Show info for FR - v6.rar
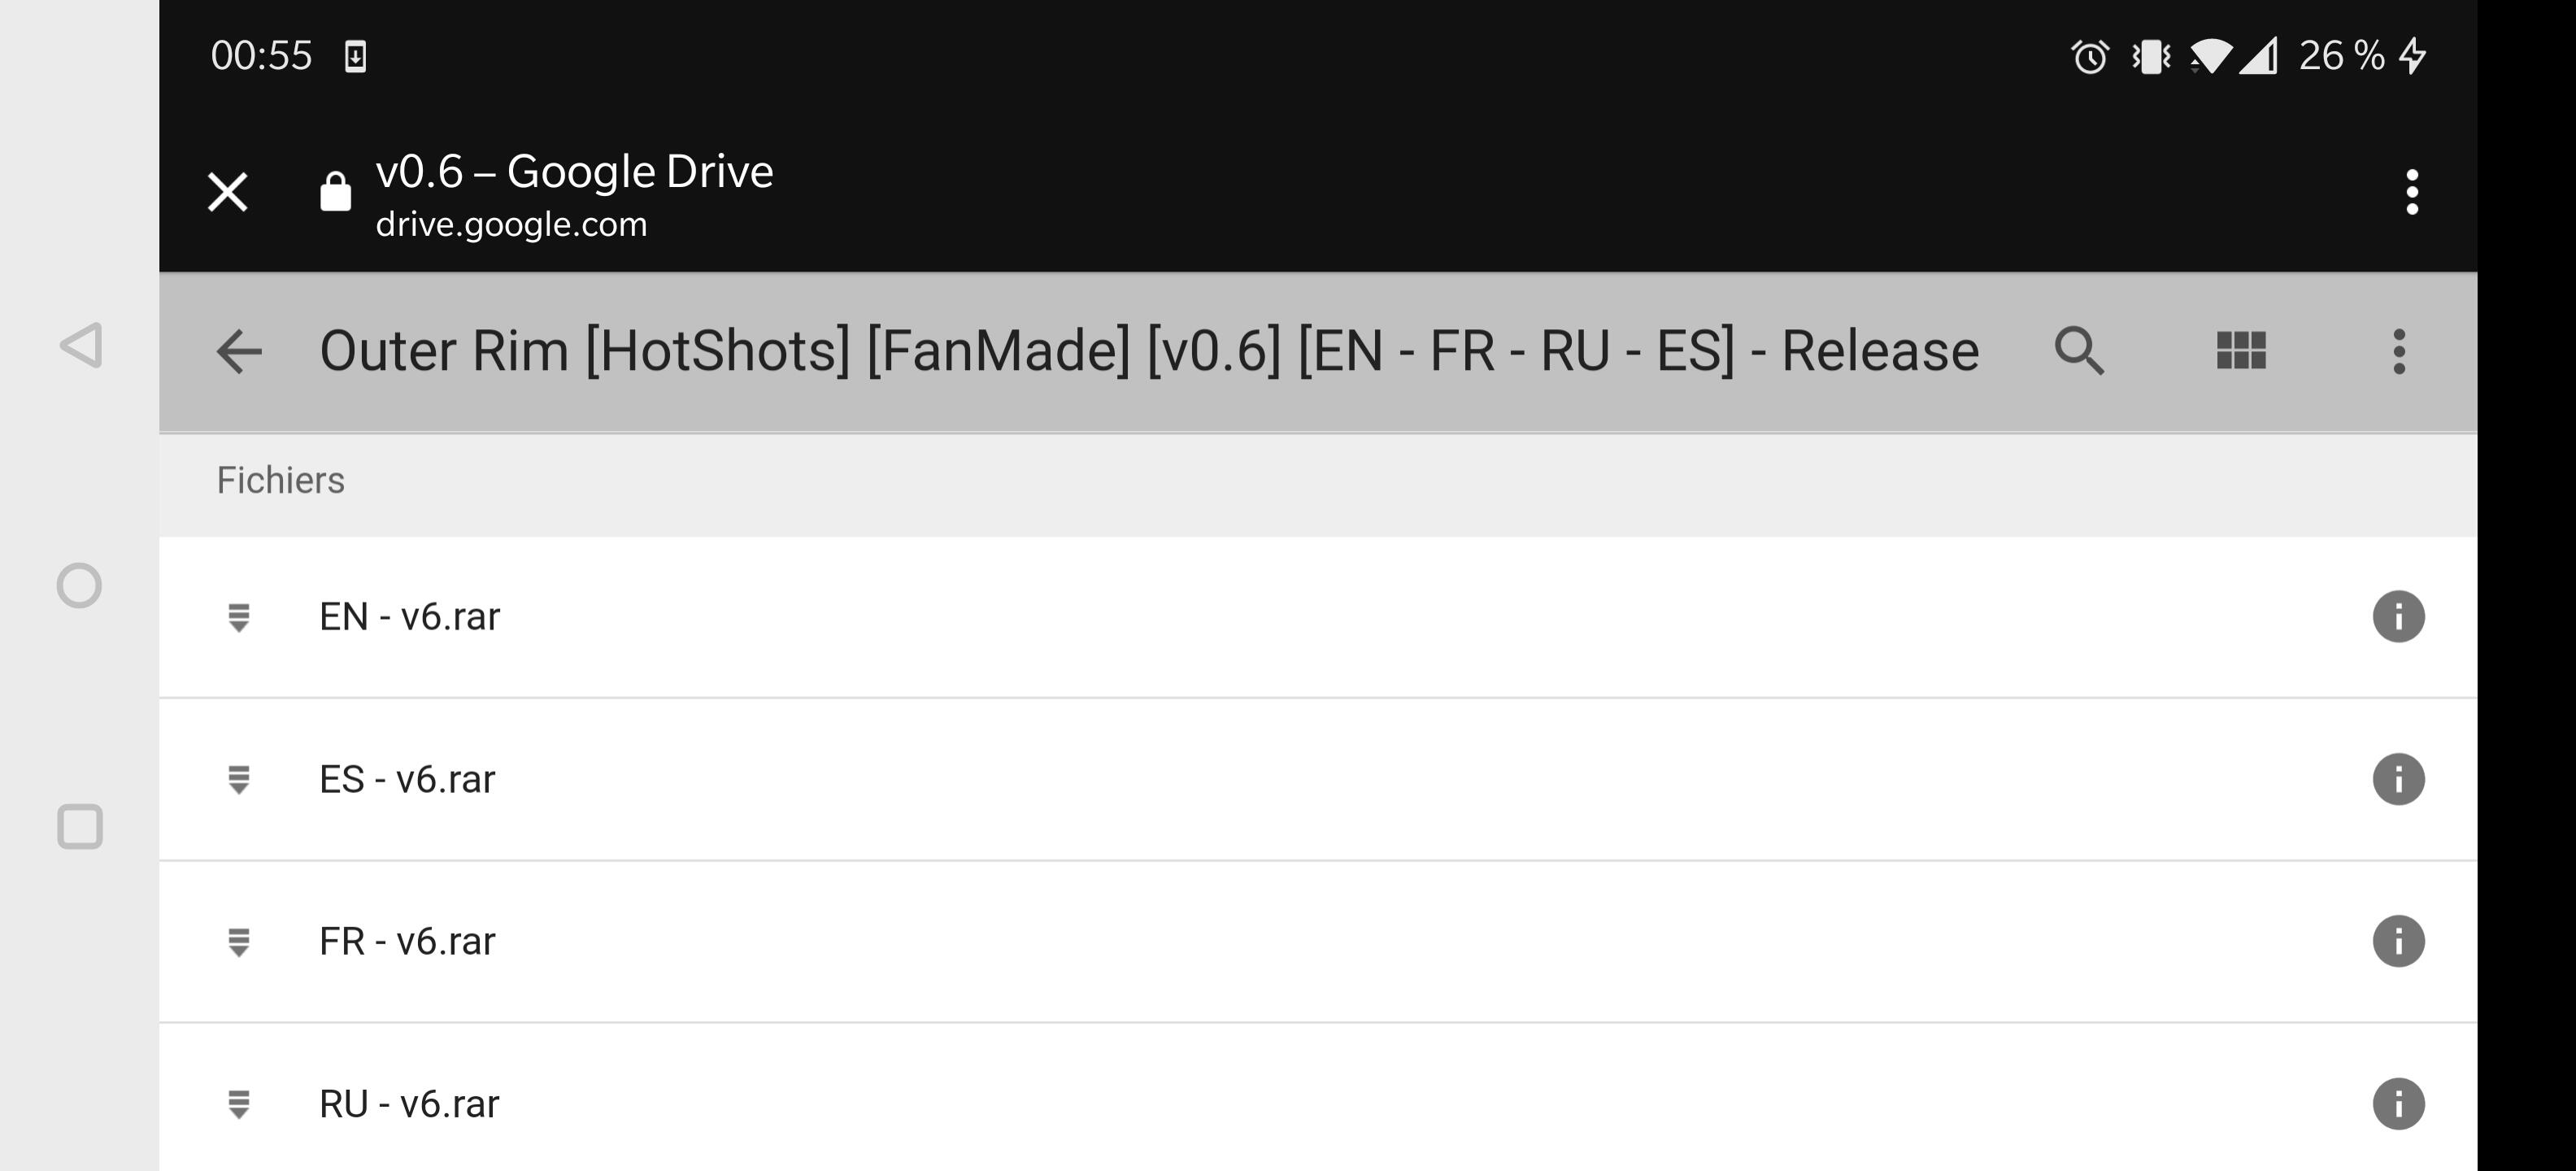 pyautogui.click(x=2398, y=941)
